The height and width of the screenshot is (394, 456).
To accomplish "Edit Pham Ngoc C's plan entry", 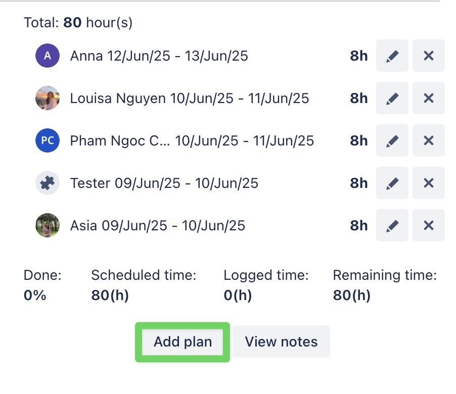I will (392, 140).
